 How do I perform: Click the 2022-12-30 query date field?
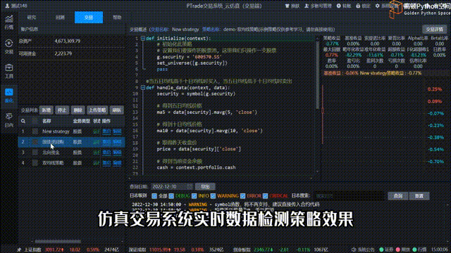[x=172, y=186]
